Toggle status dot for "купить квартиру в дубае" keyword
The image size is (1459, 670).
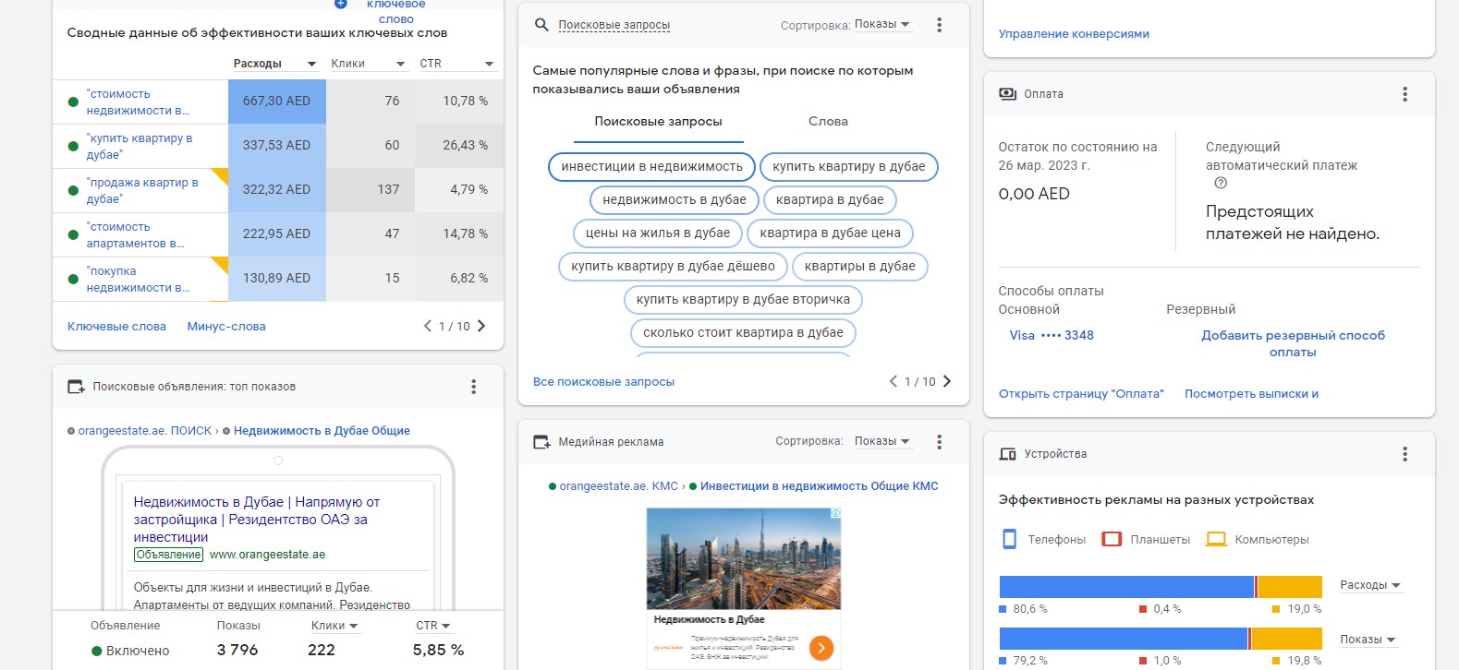pos(73,146)
